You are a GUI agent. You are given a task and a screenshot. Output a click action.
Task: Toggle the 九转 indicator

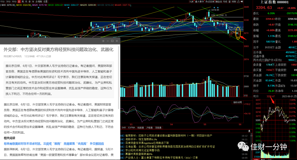[191, 2]
